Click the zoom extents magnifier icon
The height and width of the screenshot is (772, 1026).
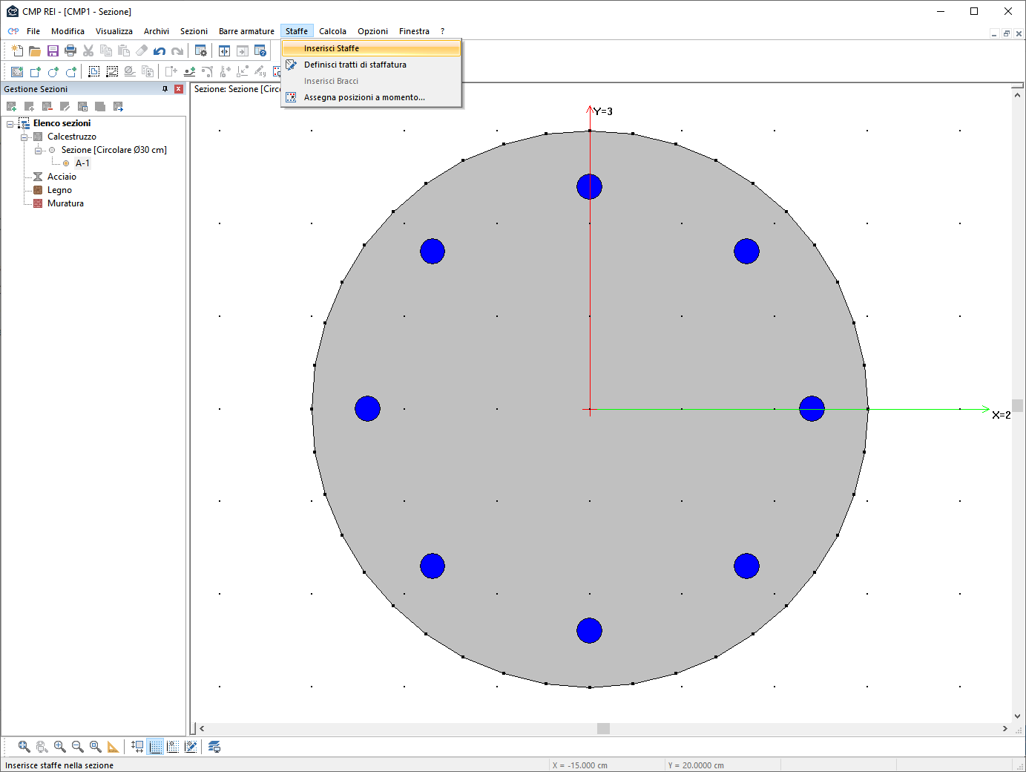24,747
